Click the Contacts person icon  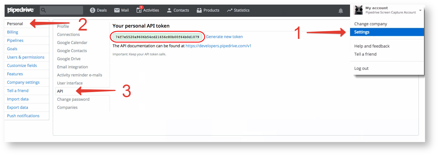[x=169, y=10]
